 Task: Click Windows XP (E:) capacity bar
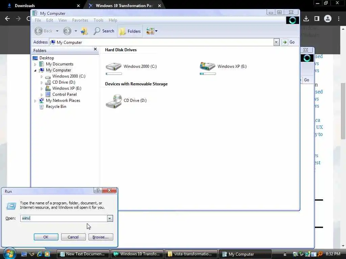[208, 74]
